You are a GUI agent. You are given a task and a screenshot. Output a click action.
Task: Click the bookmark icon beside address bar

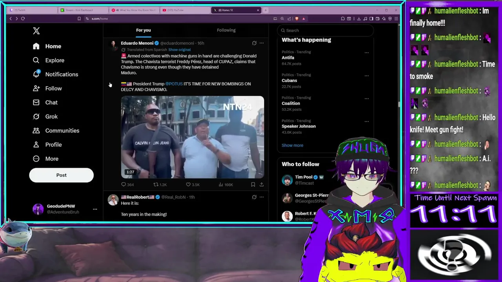point(79,18)
